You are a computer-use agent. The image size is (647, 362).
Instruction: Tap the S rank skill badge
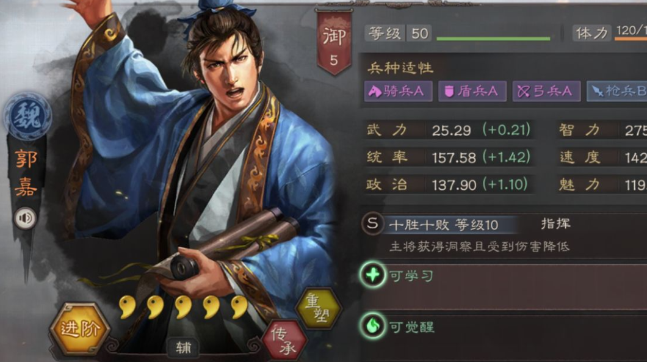pos(372,224)
